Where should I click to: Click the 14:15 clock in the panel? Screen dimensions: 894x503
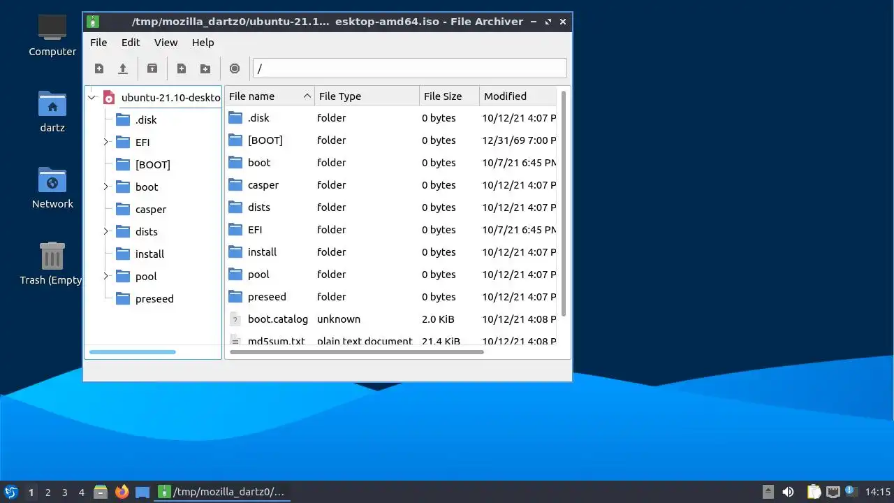pos(878,492)
